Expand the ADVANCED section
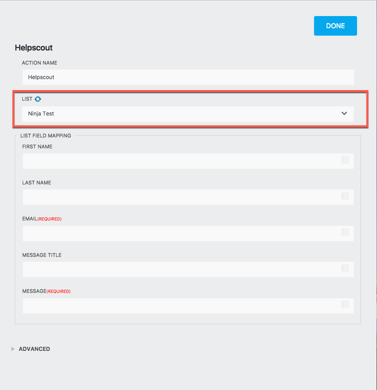This screenshot has height=390, width=377. tap(34, 349)
